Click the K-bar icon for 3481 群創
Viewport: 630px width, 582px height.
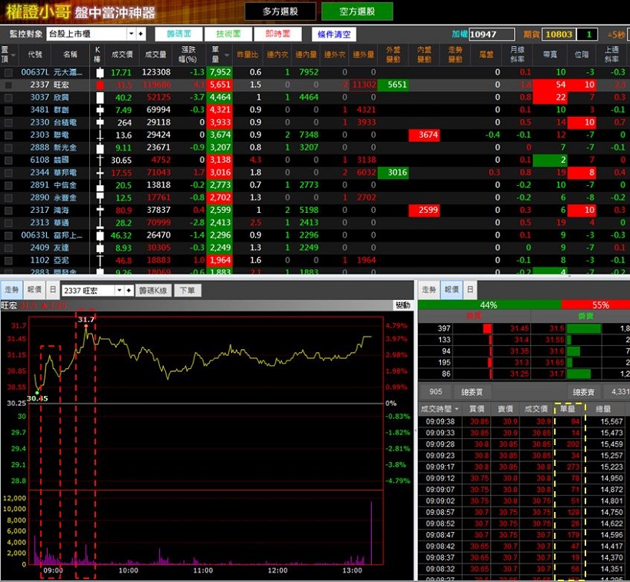click(100, 110)
